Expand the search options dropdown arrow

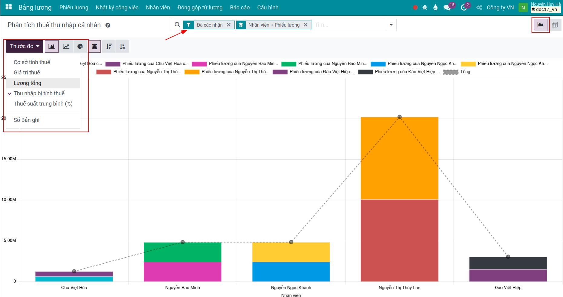[x=391, y=25]
